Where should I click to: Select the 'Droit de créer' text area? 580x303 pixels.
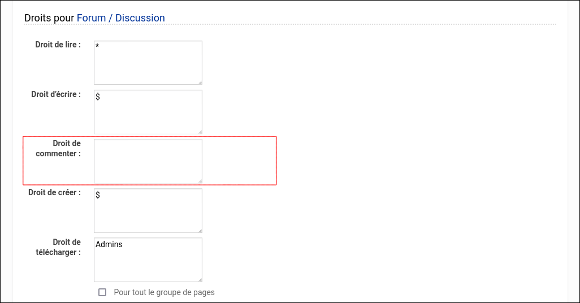[148, 210]
